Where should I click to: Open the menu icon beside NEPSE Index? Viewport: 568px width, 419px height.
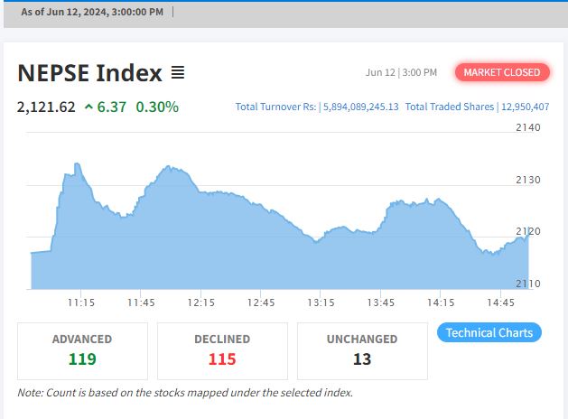178,72
